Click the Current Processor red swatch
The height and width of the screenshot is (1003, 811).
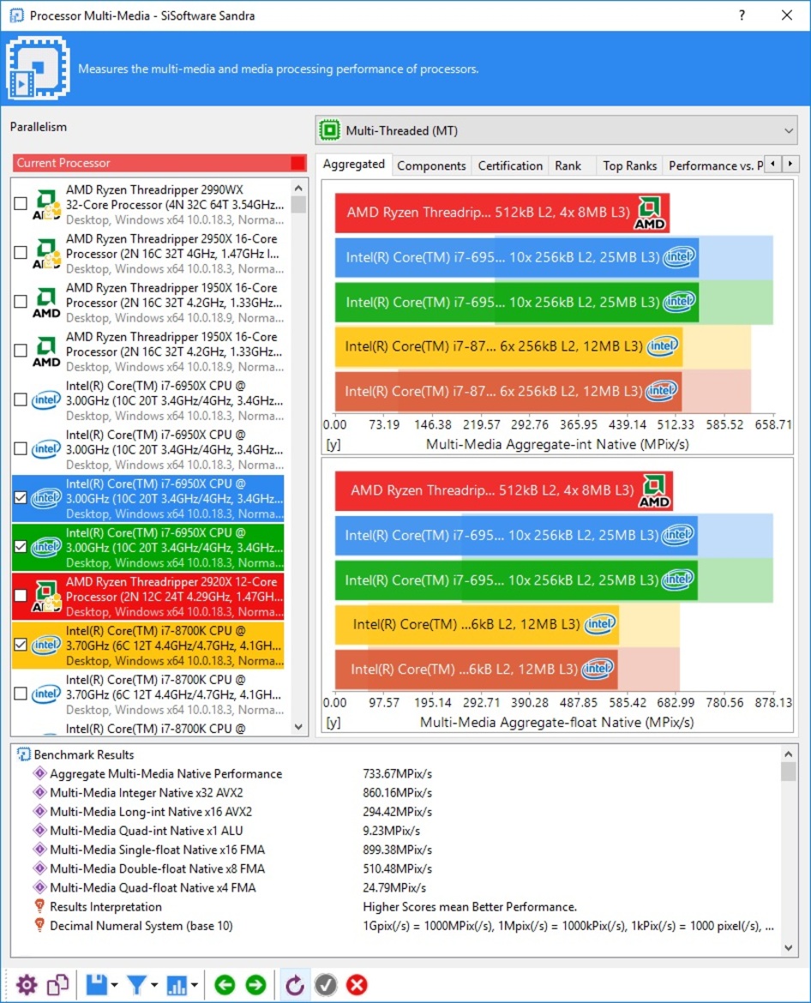pyautogui.click(x=297, y=163)
